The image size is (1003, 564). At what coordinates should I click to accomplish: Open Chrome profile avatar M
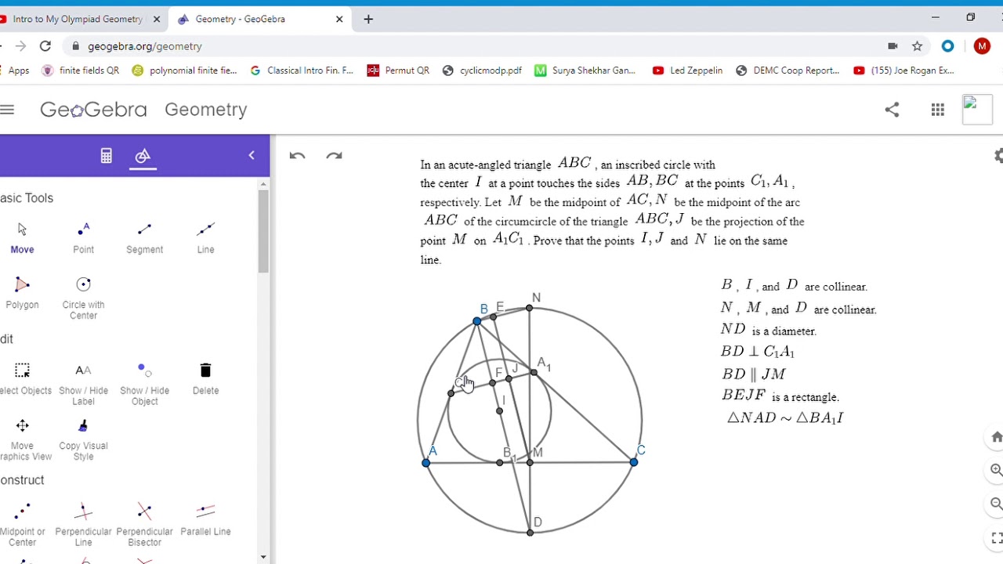tap(982, 46)
